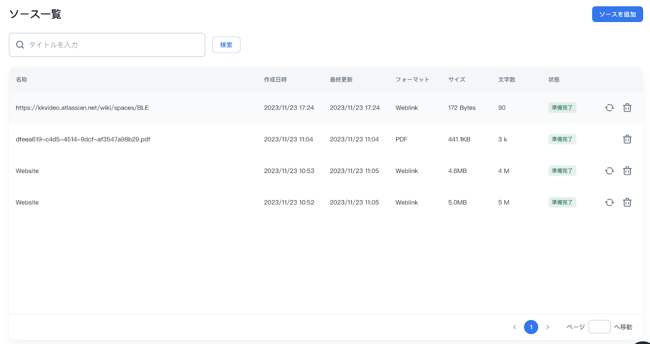This screenshot has height=344, width=650.
Task: Go to next page using right chevron
Action: point(548,327)
